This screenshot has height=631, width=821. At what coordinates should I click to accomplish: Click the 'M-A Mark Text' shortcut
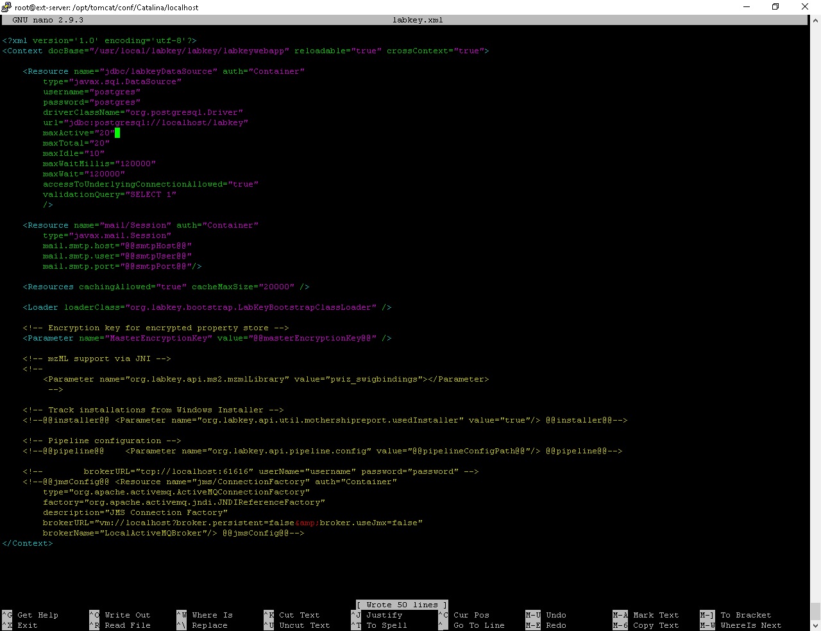(646, 615)
